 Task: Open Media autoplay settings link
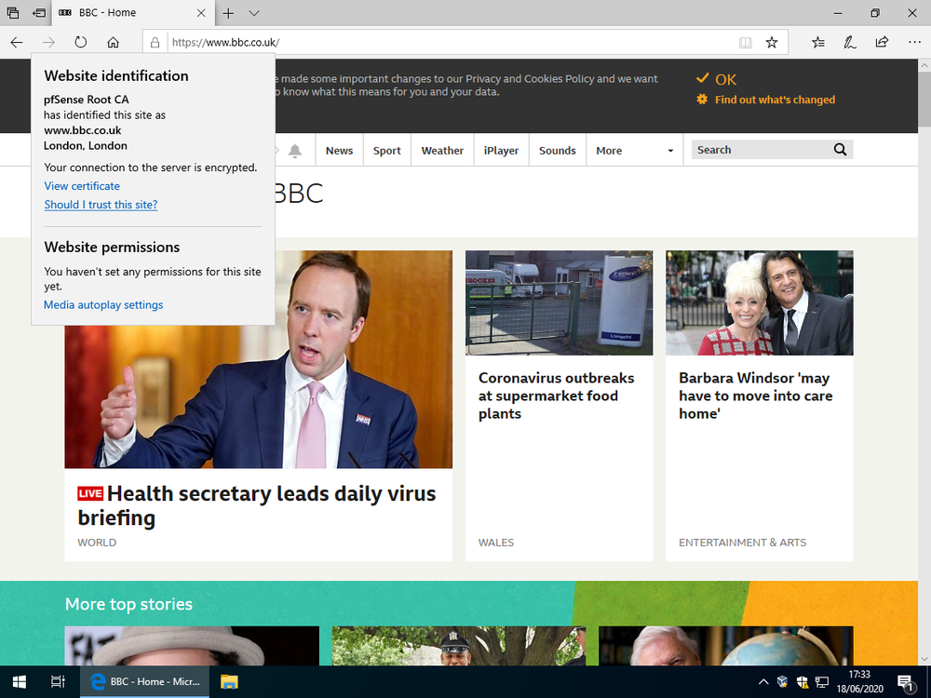[x=103, y=305]
